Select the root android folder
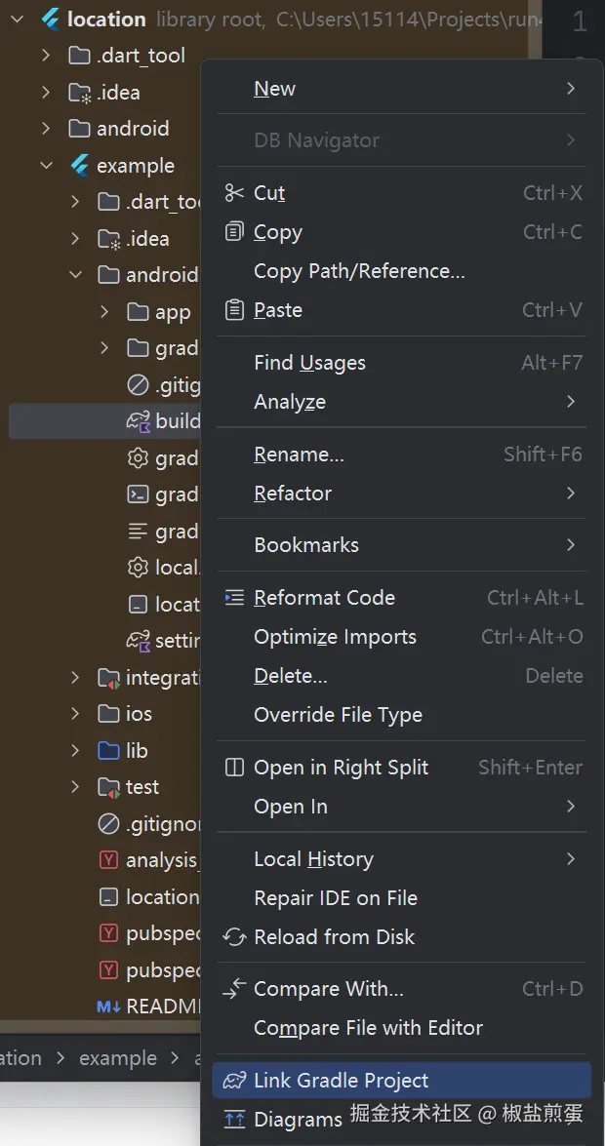The width and height of the screenshot is (605, 1146). [x=132, y=129]
